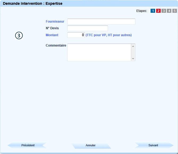The height and width of the screenshot is (154, 178).
Task: Proceed with the Suivant button
Action: pyautogui.click(x=153, y=145)
